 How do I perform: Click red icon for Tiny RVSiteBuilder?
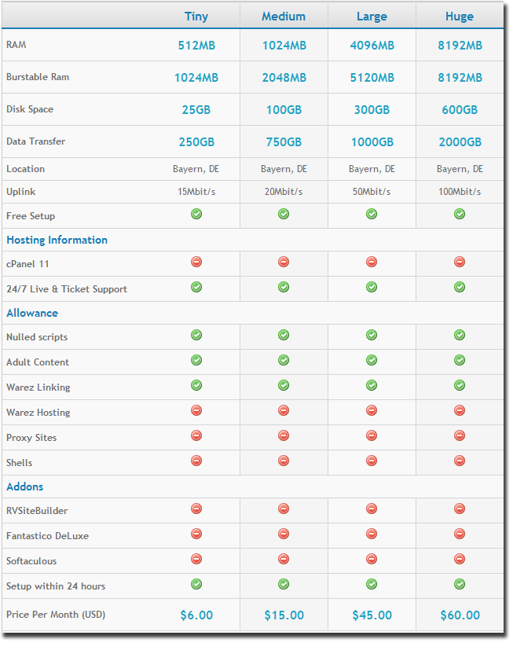pos(196,509)
